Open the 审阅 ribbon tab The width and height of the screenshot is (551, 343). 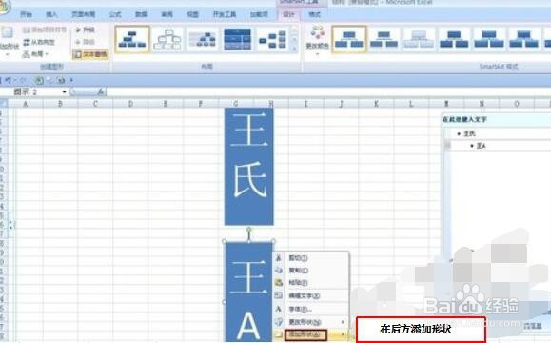[167, 14]
